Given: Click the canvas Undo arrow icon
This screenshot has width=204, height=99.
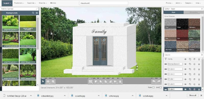Looking at the screenshot, I should (x=154, y=82).
